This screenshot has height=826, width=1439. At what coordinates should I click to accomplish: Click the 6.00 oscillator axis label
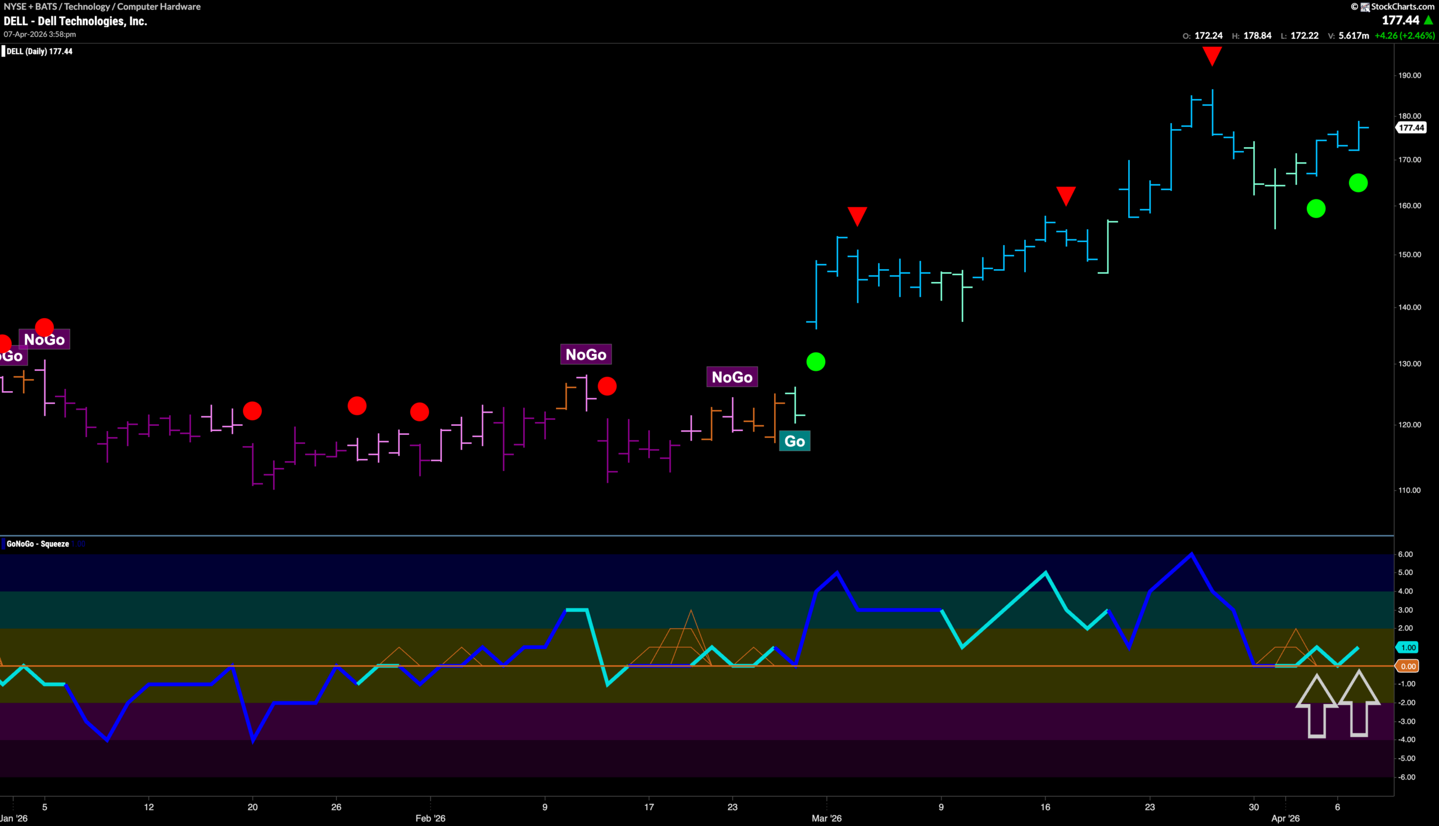(x=1405, y=554)
